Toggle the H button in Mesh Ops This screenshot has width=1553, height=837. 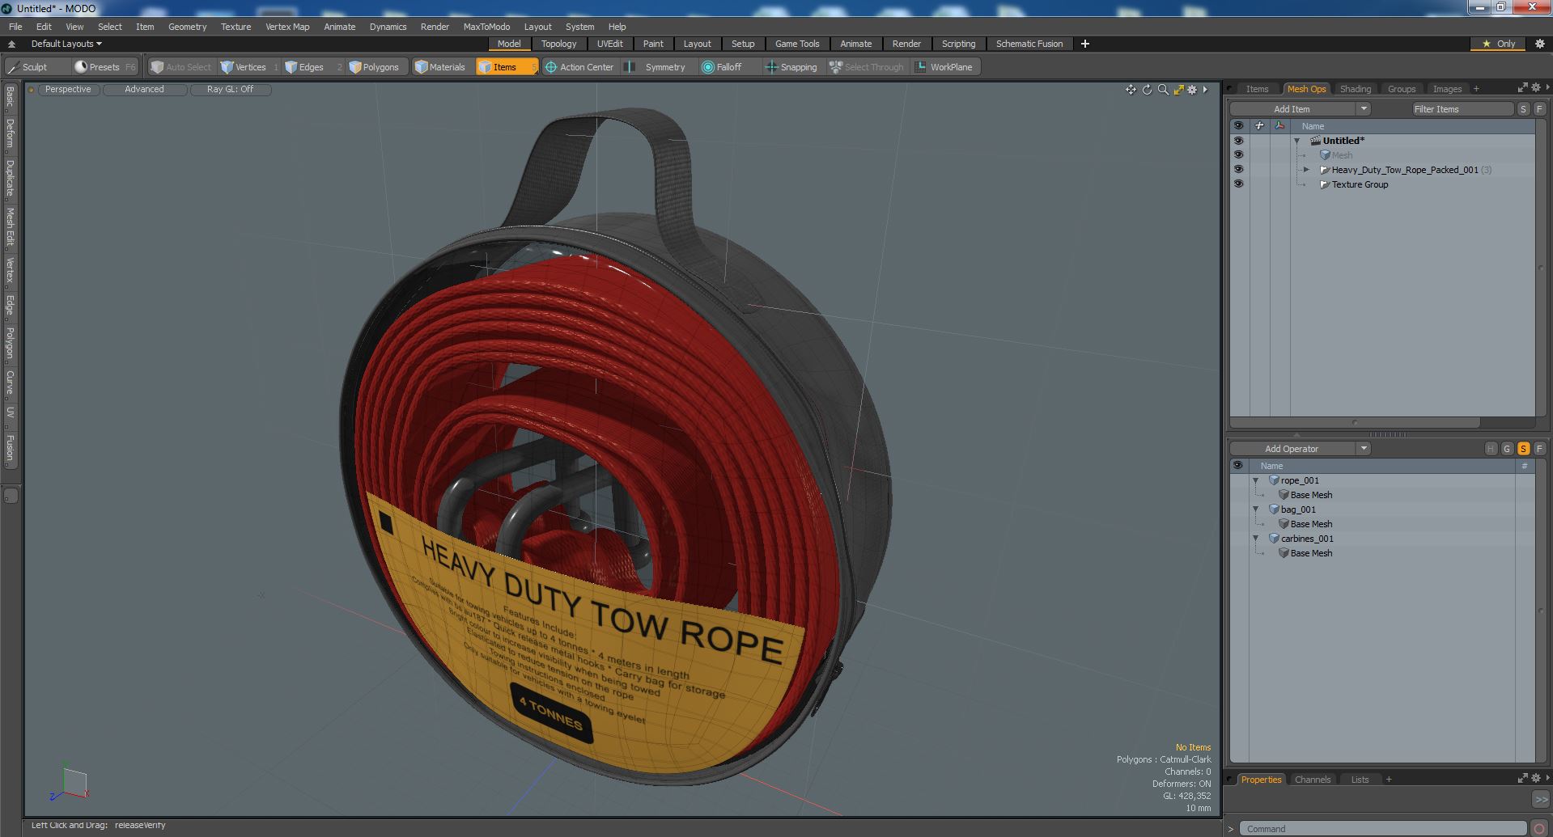click(x=1491, y=449)
